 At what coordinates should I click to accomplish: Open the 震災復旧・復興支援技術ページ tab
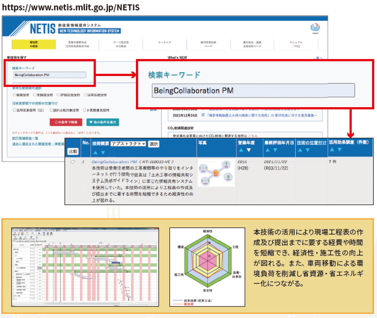(x=252, y=44)
